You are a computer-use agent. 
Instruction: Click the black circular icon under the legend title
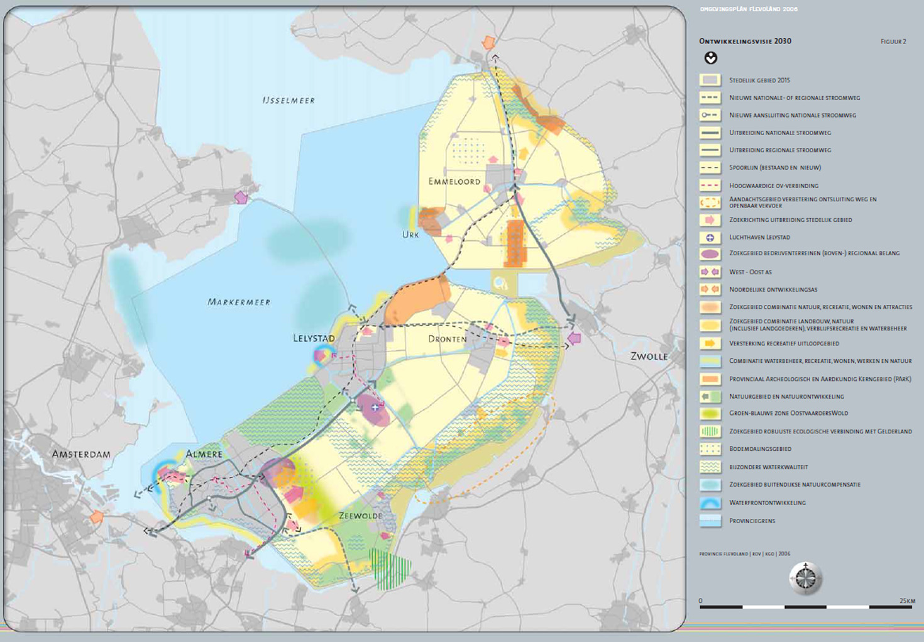[x=710, y=58]
